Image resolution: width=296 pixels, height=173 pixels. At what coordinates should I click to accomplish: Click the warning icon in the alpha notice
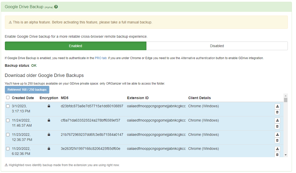pyautogui.click(x=10, y=22)
